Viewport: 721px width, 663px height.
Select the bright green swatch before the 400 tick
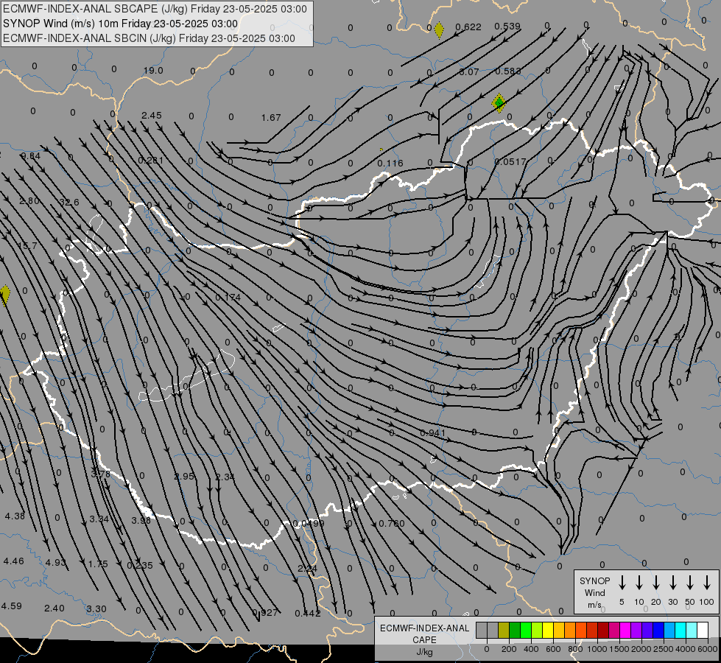(x=526, y=631)
